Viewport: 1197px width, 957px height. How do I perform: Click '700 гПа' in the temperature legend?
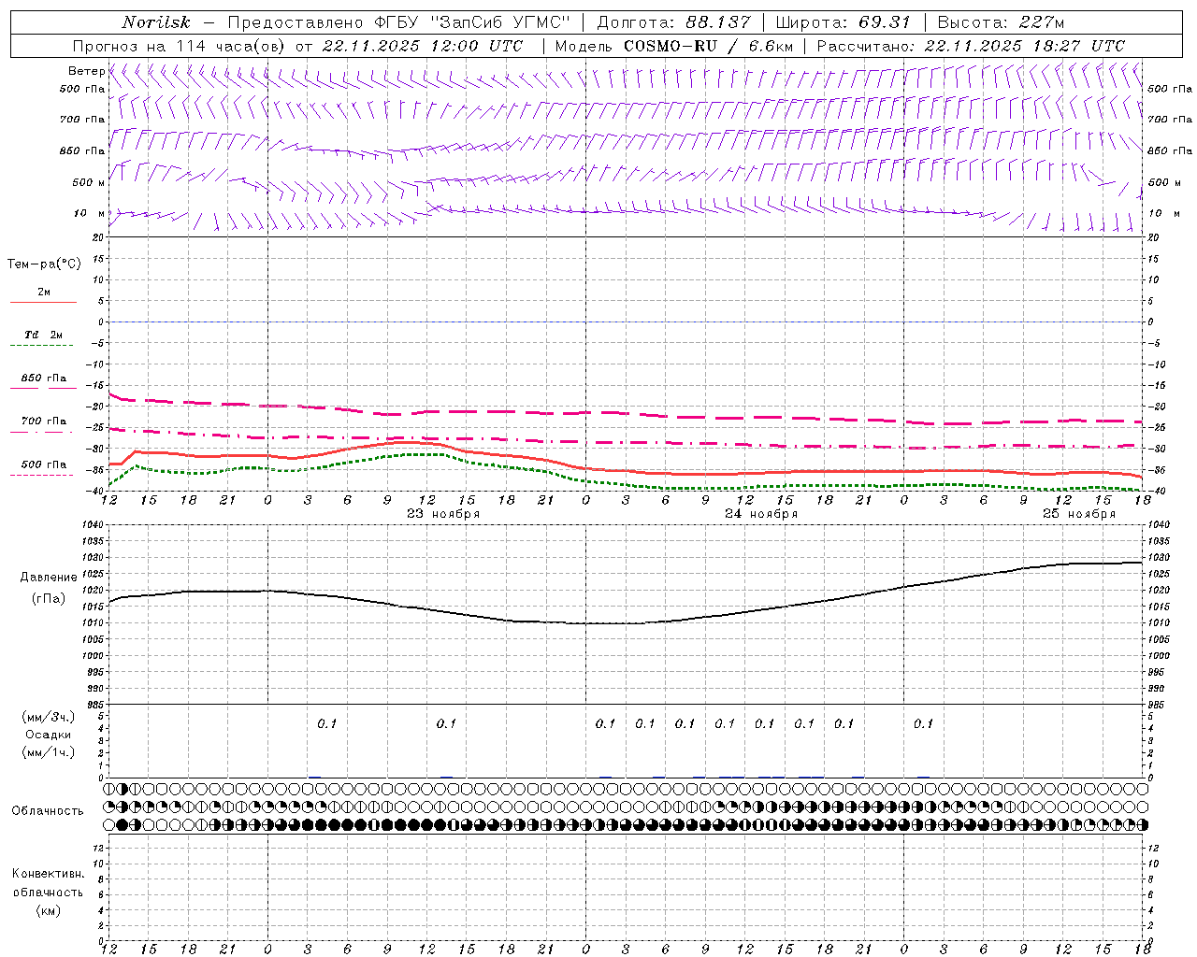(x=44, y=421)
